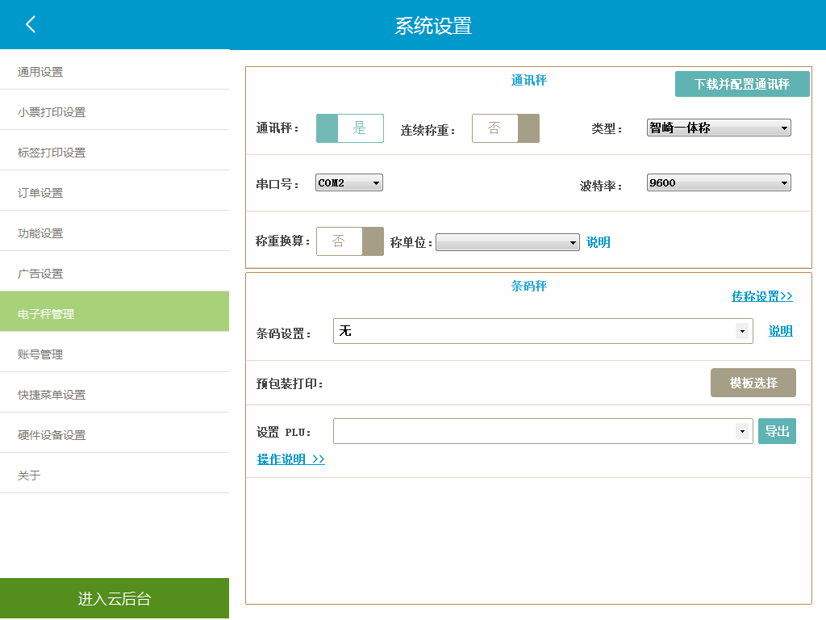Click the back arrow icon
The height and width of the screenshot is (620, 826).
[31, 24]
